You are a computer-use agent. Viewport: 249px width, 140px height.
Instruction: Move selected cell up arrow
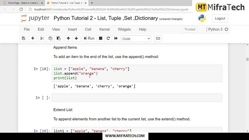(x=68, y=38)
